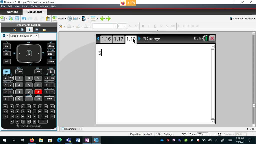This screenshot has width=256, height=144.
Task: Close the handheld page with the red X icon
Action: 212,38
